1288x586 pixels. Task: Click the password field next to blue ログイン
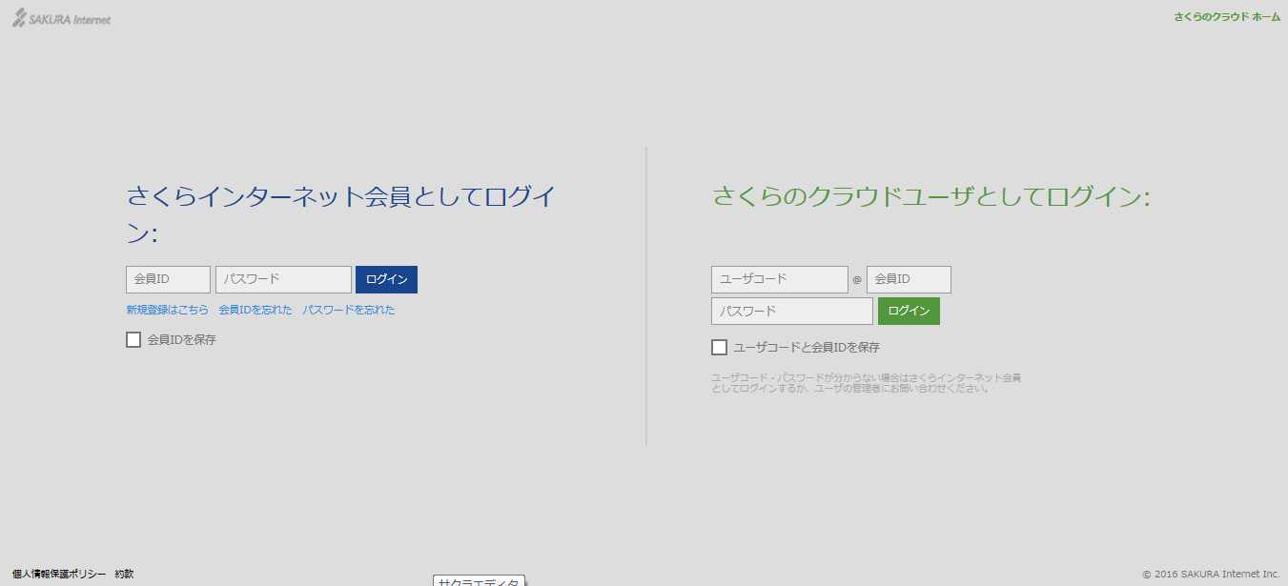pos(283,279)
